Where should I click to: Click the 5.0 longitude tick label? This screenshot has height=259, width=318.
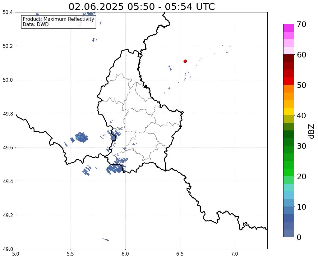tap(16, 254)
